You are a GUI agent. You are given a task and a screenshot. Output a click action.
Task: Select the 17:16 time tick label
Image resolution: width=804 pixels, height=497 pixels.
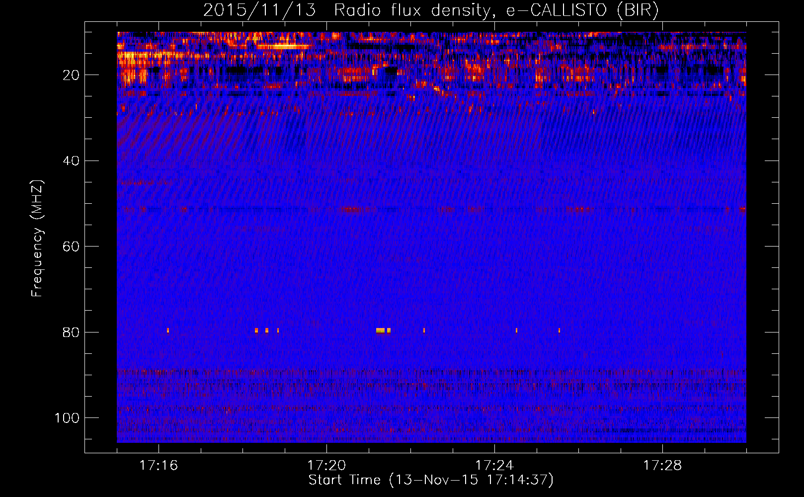[x=159, y=466]
